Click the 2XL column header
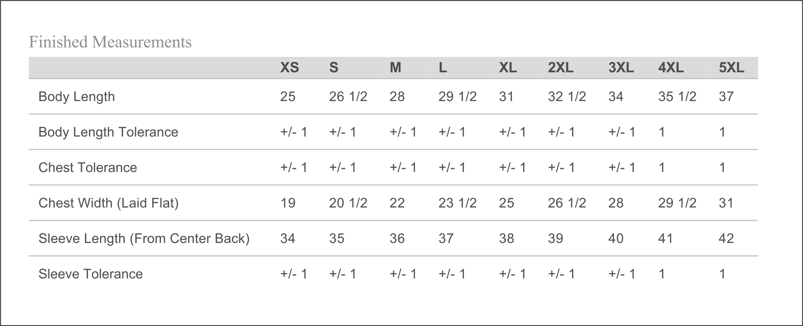Screen dimensions: 803x326 (560, 68)
